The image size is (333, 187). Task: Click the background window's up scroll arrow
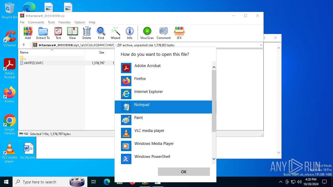279,48
